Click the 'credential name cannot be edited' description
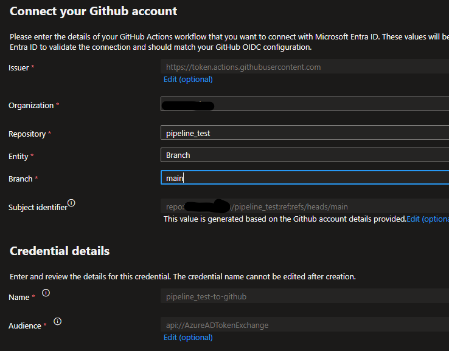This screenshot has height=351, width=449. coord(183,277)
